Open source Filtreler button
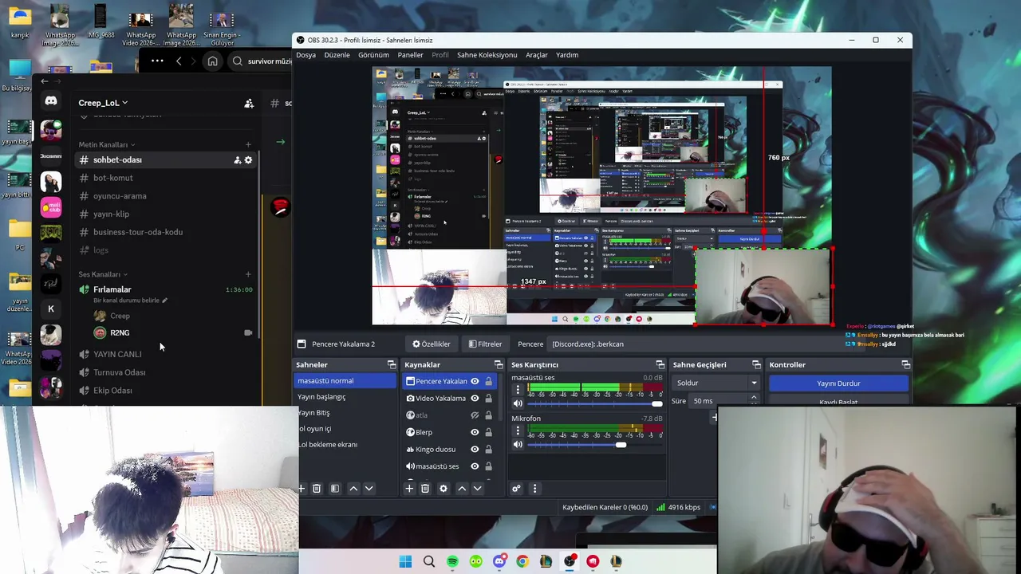1021x574 pixels. pos(485,344)
